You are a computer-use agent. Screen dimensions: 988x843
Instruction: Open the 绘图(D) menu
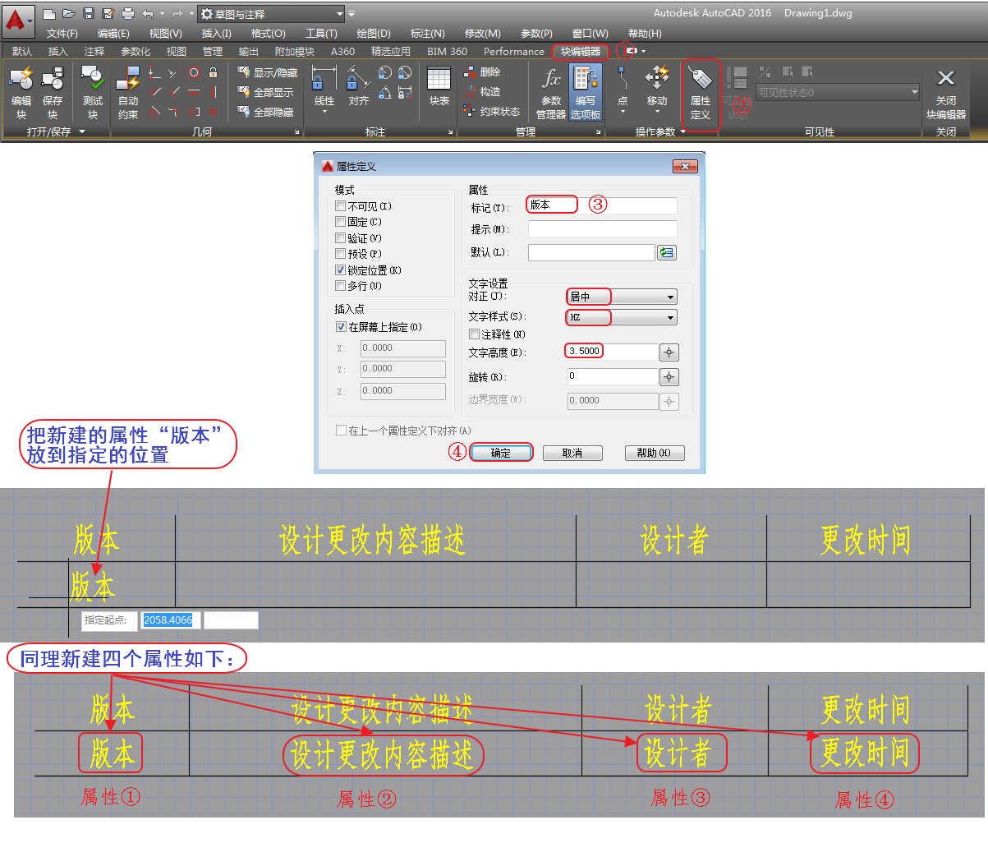tap(374, 34)
